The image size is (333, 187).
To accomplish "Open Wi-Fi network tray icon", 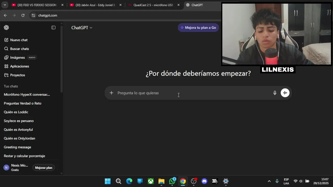I will tap(296, 181).
